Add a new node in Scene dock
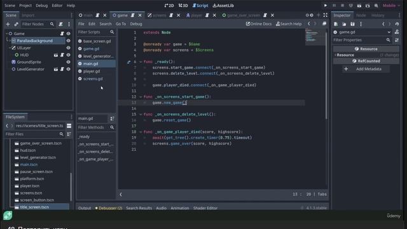Screen dimensions: 407x229 coord(8,24)
